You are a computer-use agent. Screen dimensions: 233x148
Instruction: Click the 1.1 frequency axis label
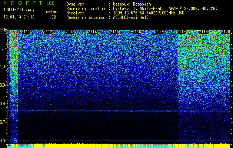click(x=3, y=48)
